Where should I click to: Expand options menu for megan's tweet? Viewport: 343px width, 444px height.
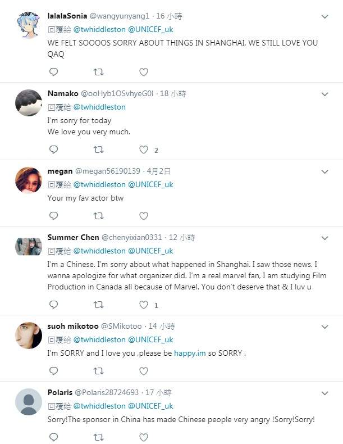click(324, 171)
